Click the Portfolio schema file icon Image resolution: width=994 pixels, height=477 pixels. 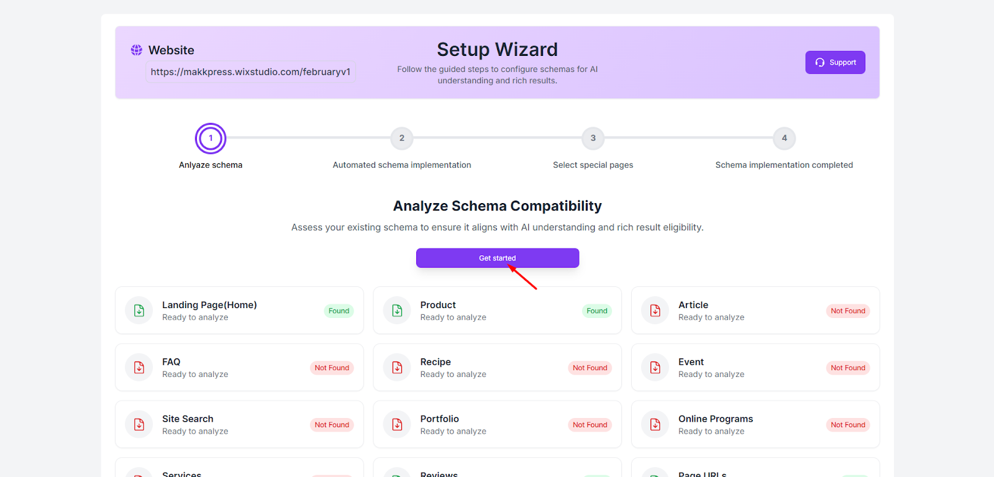pyautogui.click(x=397, y=425)
